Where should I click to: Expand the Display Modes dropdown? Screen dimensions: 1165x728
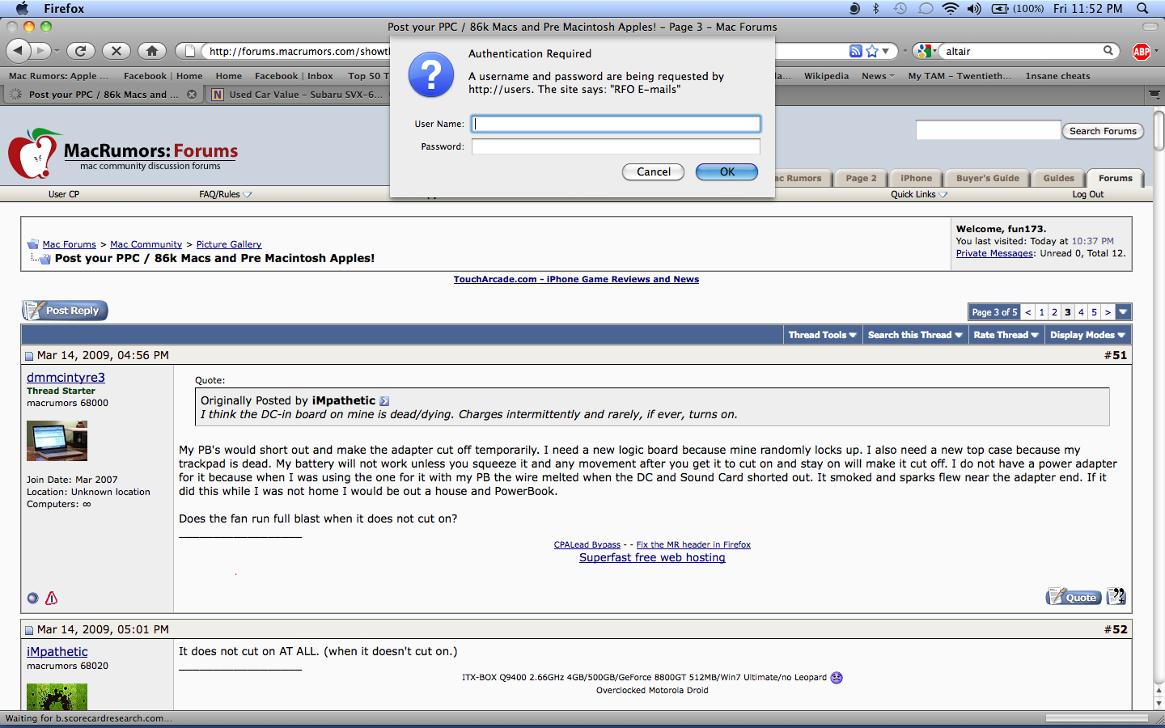click(1087, 335)
